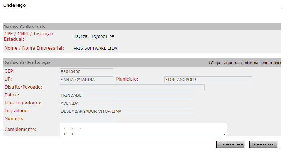Select the Bairro field containing Trindade

click(x=126, y=95)
